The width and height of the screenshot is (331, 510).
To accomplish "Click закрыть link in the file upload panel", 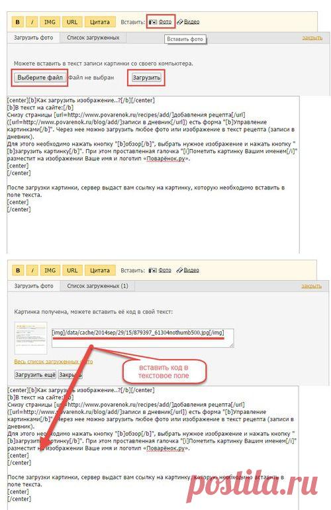I will point(312,38).
